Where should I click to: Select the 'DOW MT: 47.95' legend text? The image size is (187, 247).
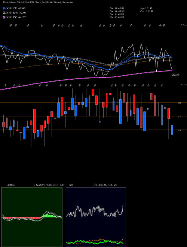tap(16, 13)
